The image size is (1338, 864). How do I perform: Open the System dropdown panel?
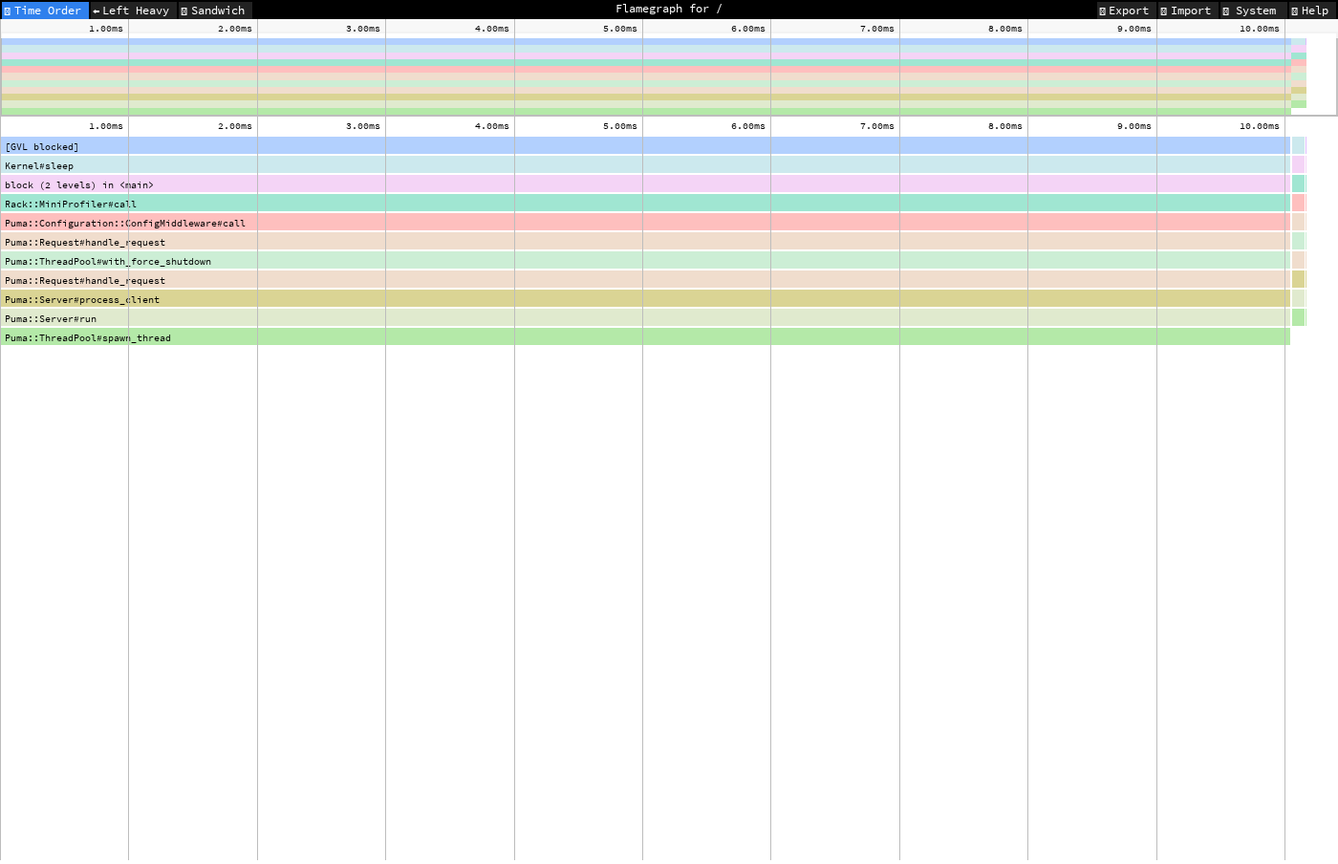click(1251, 11)
